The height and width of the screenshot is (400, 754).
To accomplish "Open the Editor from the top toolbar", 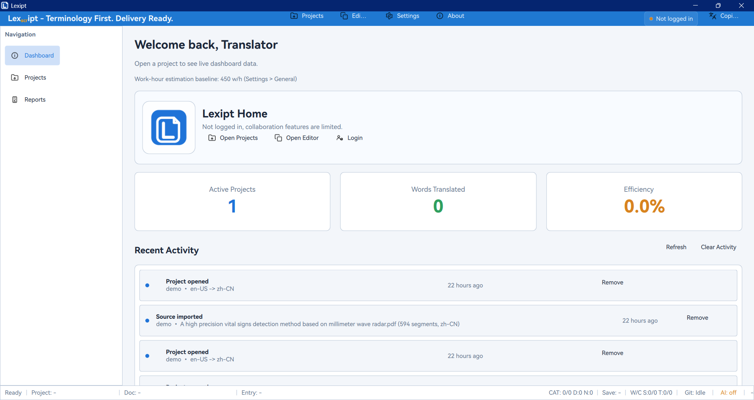I will click(353, 16).
